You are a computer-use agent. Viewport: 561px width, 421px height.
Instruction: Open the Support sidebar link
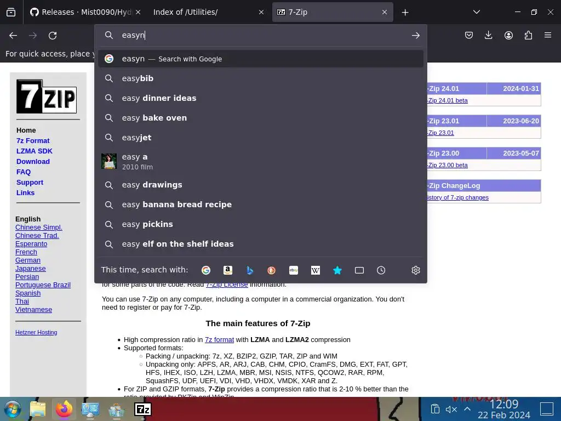tap(30, 182)
